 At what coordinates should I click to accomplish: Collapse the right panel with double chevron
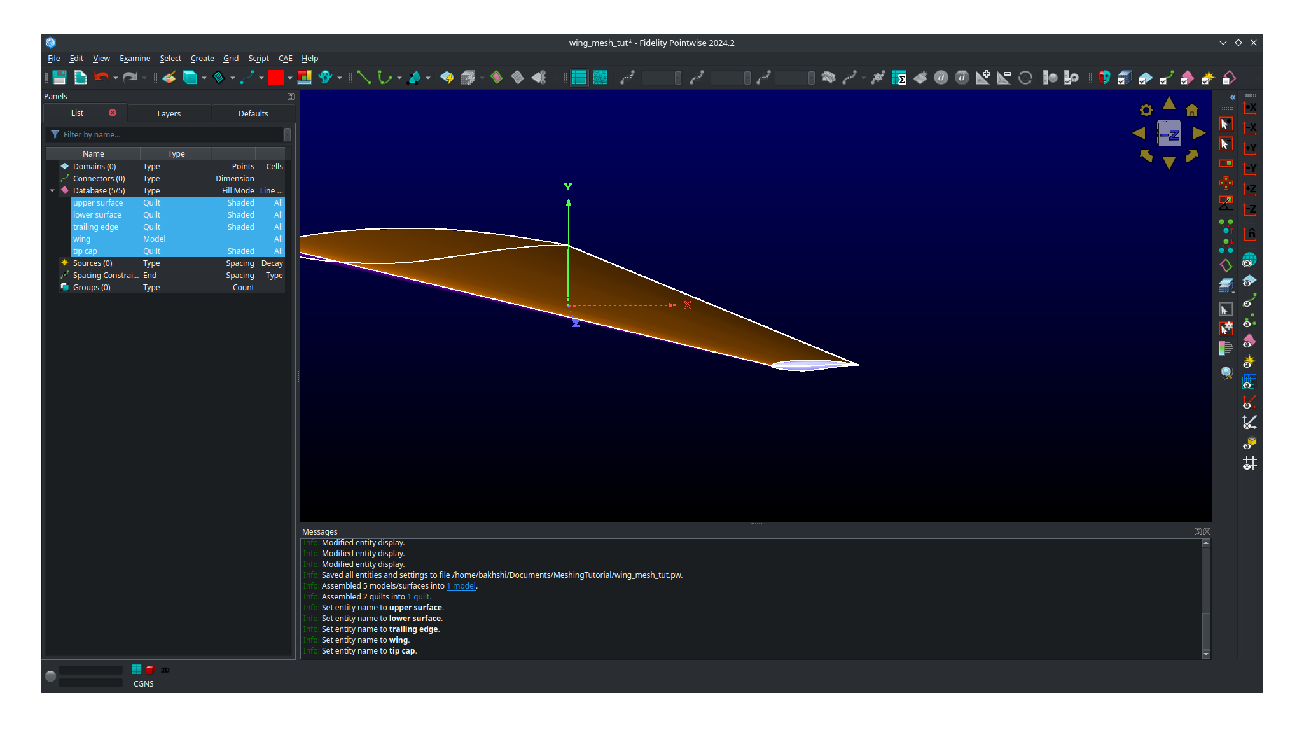click(x=1233, y=97)
